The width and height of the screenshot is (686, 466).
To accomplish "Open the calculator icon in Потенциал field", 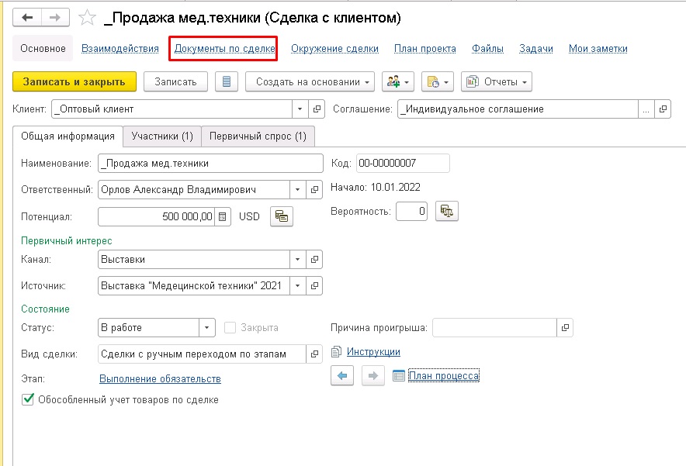I will click(222, 216).
